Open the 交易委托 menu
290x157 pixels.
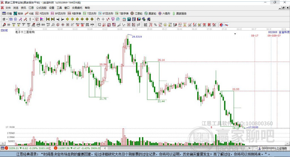click(x=77, y=8)
